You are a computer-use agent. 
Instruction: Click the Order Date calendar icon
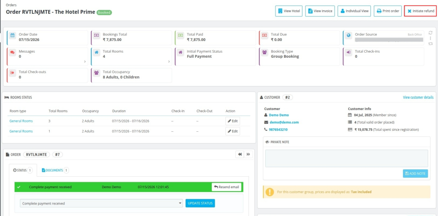pos(12,35)
